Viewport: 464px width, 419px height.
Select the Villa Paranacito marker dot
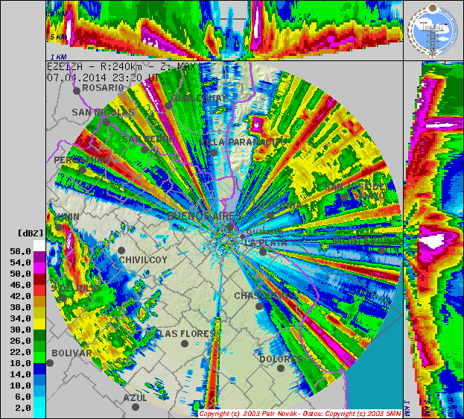tap(214, 153)
